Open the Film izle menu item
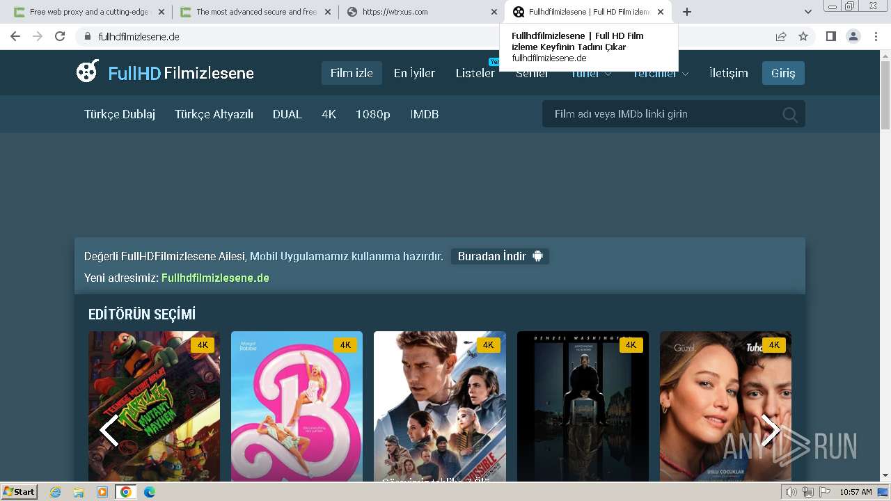The width and height of the screenshot is (891, 501). click(352, 73)
